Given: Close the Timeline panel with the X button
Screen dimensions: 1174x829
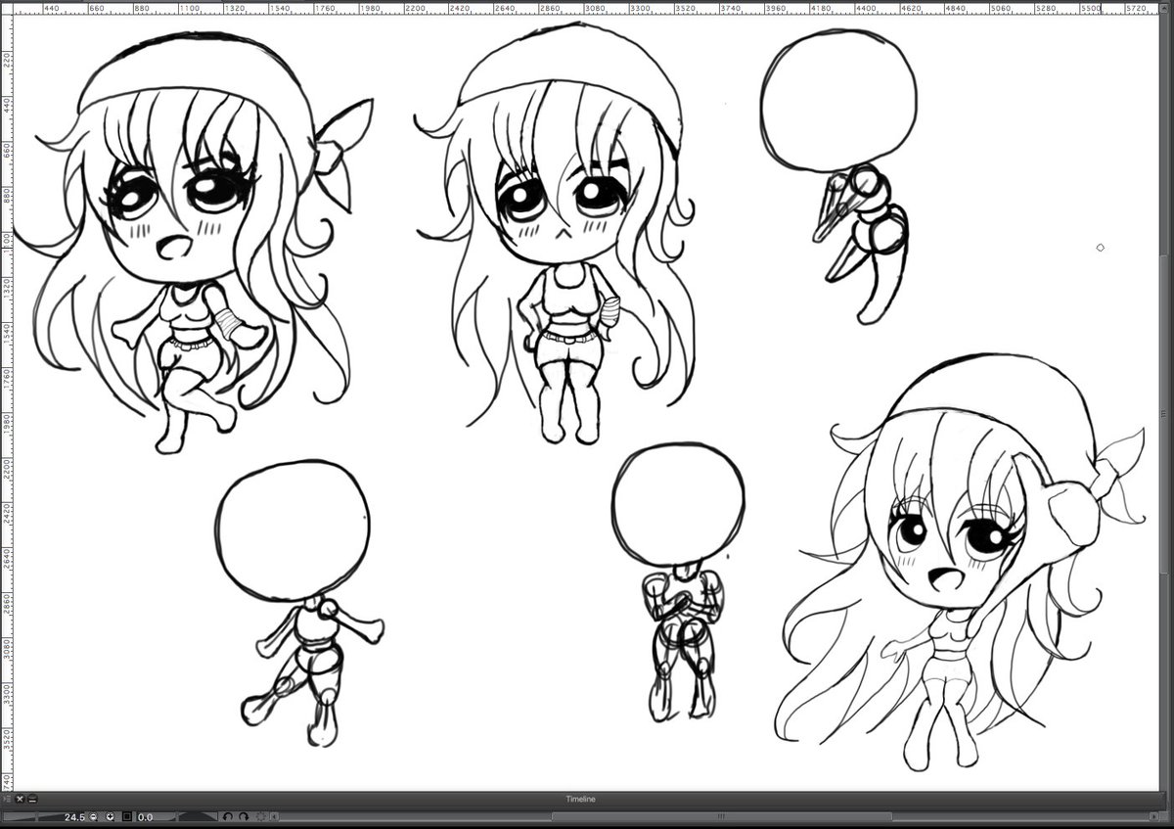Looking at the screenshot, I should click(x=20, y=799).
